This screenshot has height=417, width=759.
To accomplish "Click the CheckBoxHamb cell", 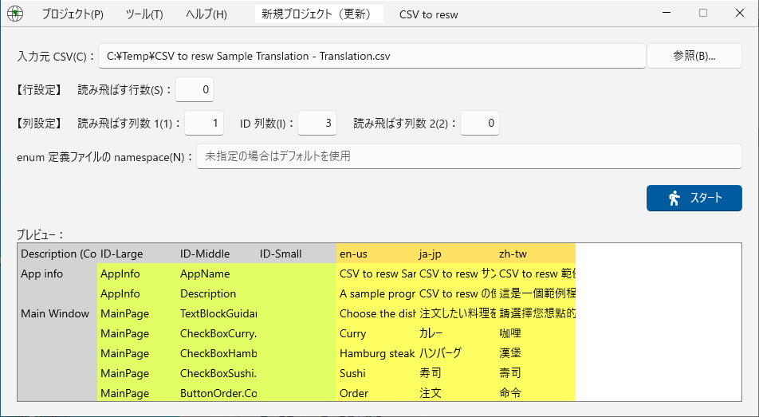I will tap(217, 353).
